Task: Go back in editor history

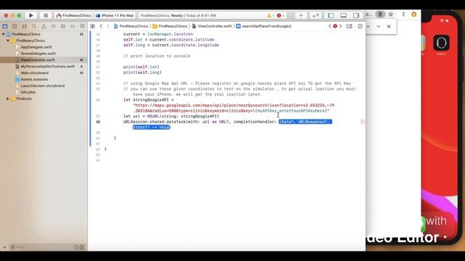Action: point(101,26)
